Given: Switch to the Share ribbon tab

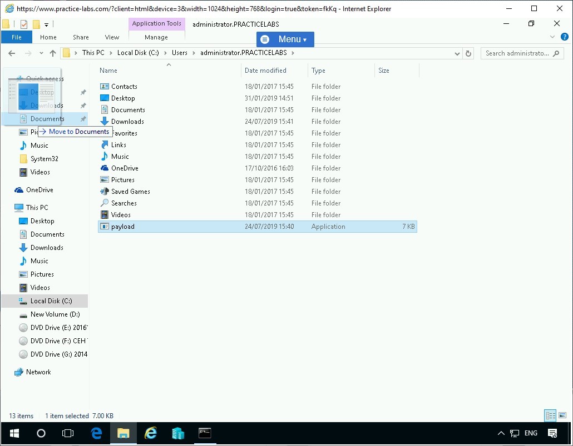Looking at the screenshot, I should 81,37.
